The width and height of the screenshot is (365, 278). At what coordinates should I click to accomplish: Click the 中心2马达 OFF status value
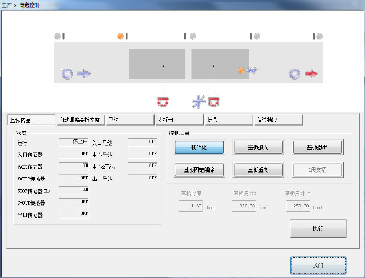[x=142, y=166]
